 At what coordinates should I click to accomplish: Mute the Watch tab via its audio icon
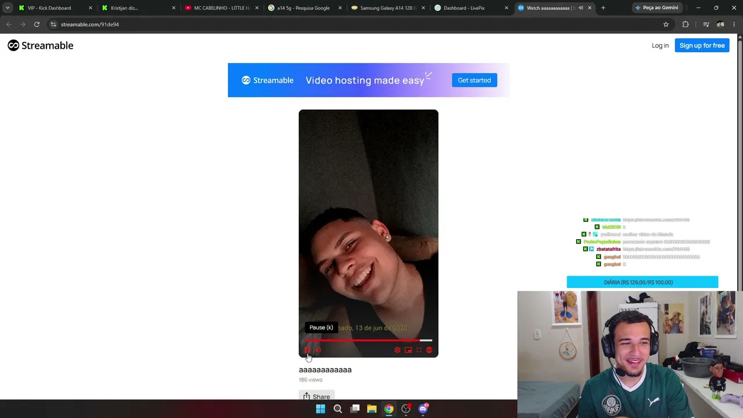tap(580, 8)
